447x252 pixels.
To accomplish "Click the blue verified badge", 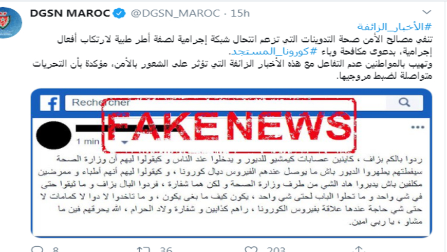I will 119,13.
